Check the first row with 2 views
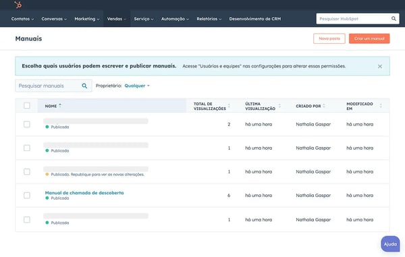 27,124
